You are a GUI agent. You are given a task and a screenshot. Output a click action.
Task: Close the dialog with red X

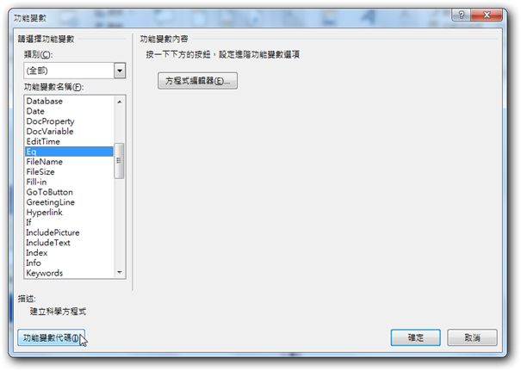click(x=487, y=15)
